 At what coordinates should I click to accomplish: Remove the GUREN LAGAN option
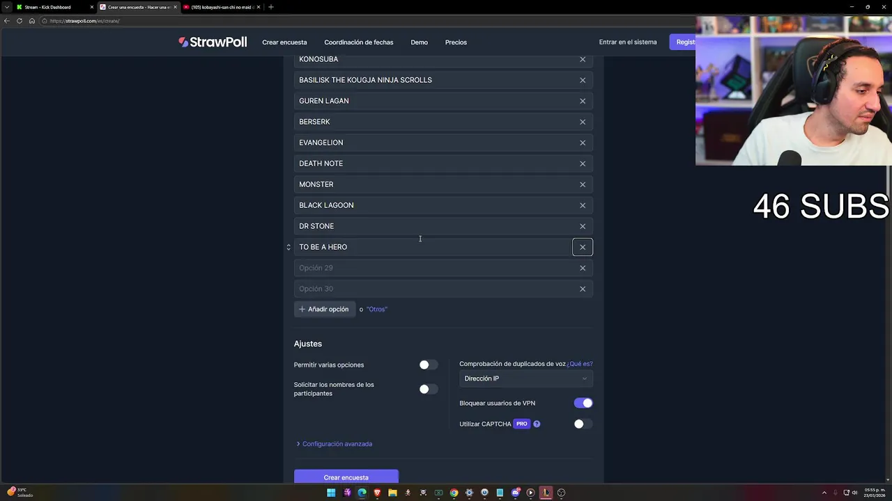coord(583,101)
